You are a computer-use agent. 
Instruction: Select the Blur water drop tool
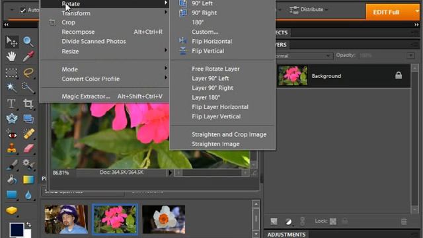(x=28, y=194)
